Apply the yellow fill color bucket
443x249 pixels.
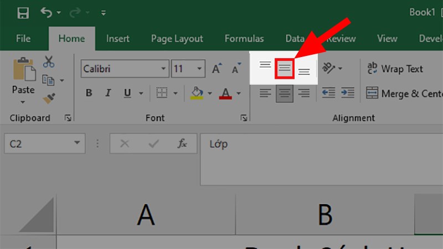tap(197, 93)
